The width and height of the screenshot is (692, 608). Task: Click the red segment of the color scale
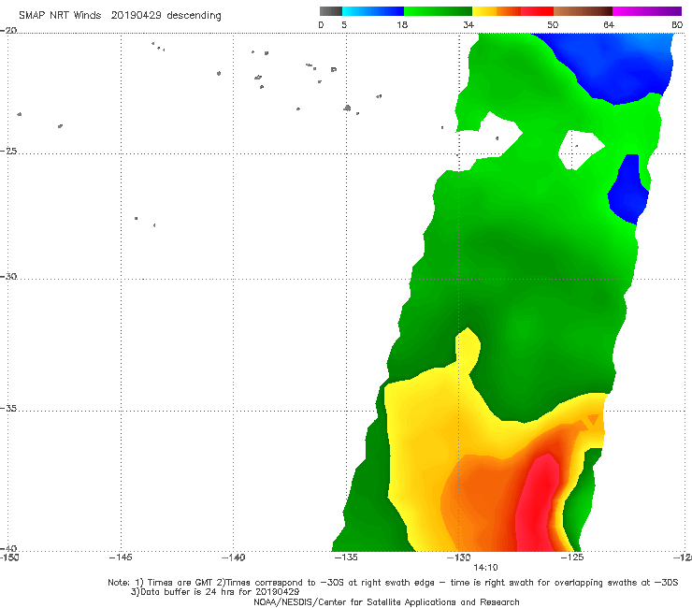pyautogui.click(x=537, y=11)
